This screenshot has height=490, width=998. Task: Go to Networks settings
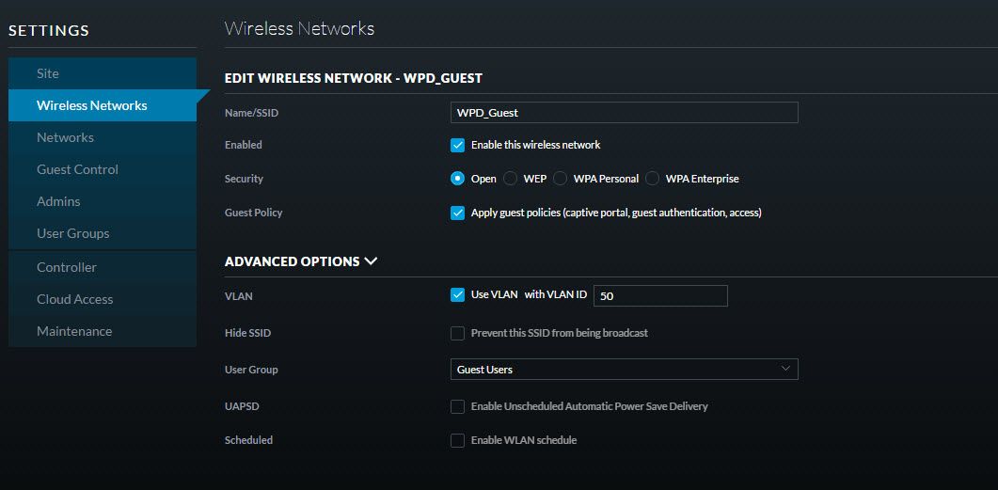[x=65, y=137]
